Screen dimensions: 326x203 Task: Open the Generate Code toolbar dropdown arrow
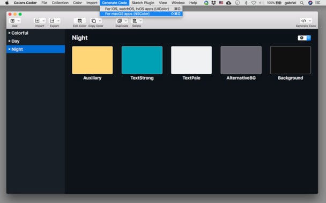[x=310, y=21]
